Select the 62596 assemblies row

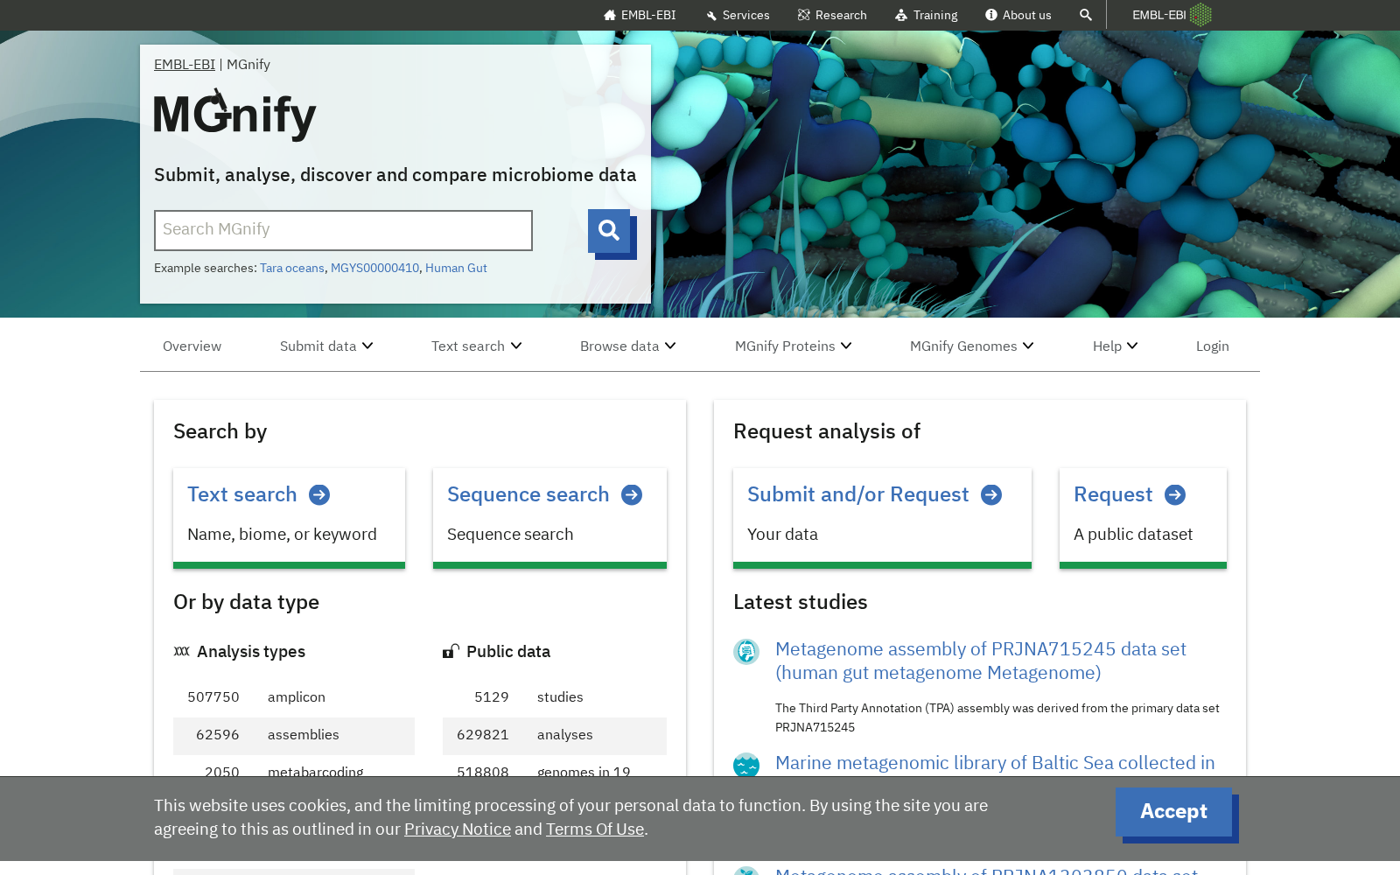pyautogui.click(x=294, y=736)
